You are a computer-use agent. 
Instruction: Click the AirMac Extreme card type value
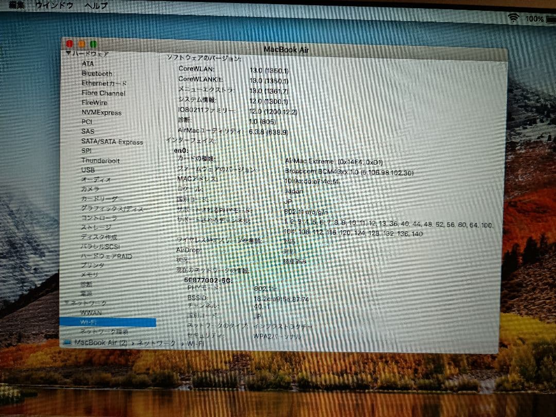click(x=334, y=162)
